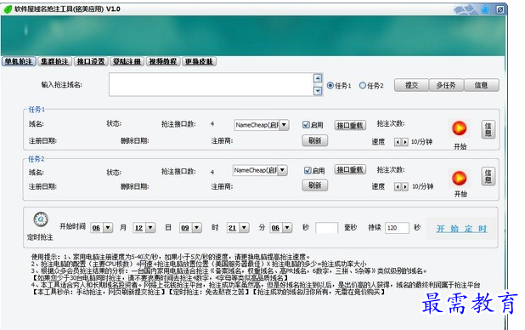Screen dimensions: 525x330
Task: Click the 持续 duration field showing 120
Action: pyautogui.click(x=397, y=228)
